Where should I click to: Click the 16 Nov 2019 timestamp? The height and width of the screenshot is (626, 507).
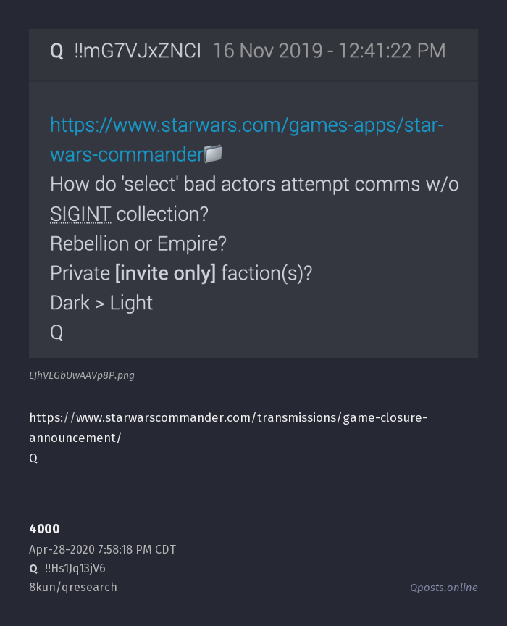tap(330, 51)
